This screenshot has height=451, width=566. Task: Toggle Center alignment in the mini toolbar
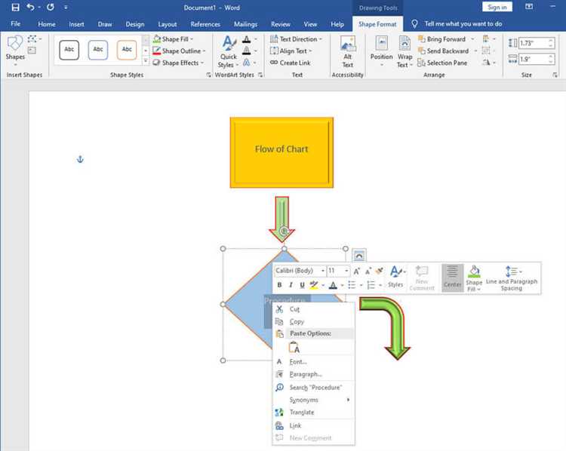452,277
